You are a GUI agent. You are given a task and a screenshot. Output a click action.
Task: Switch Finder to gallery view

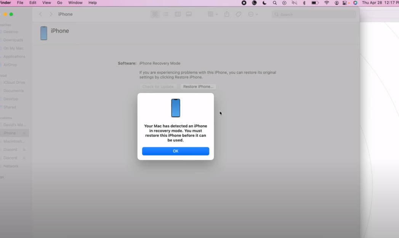tap(189, 14)
